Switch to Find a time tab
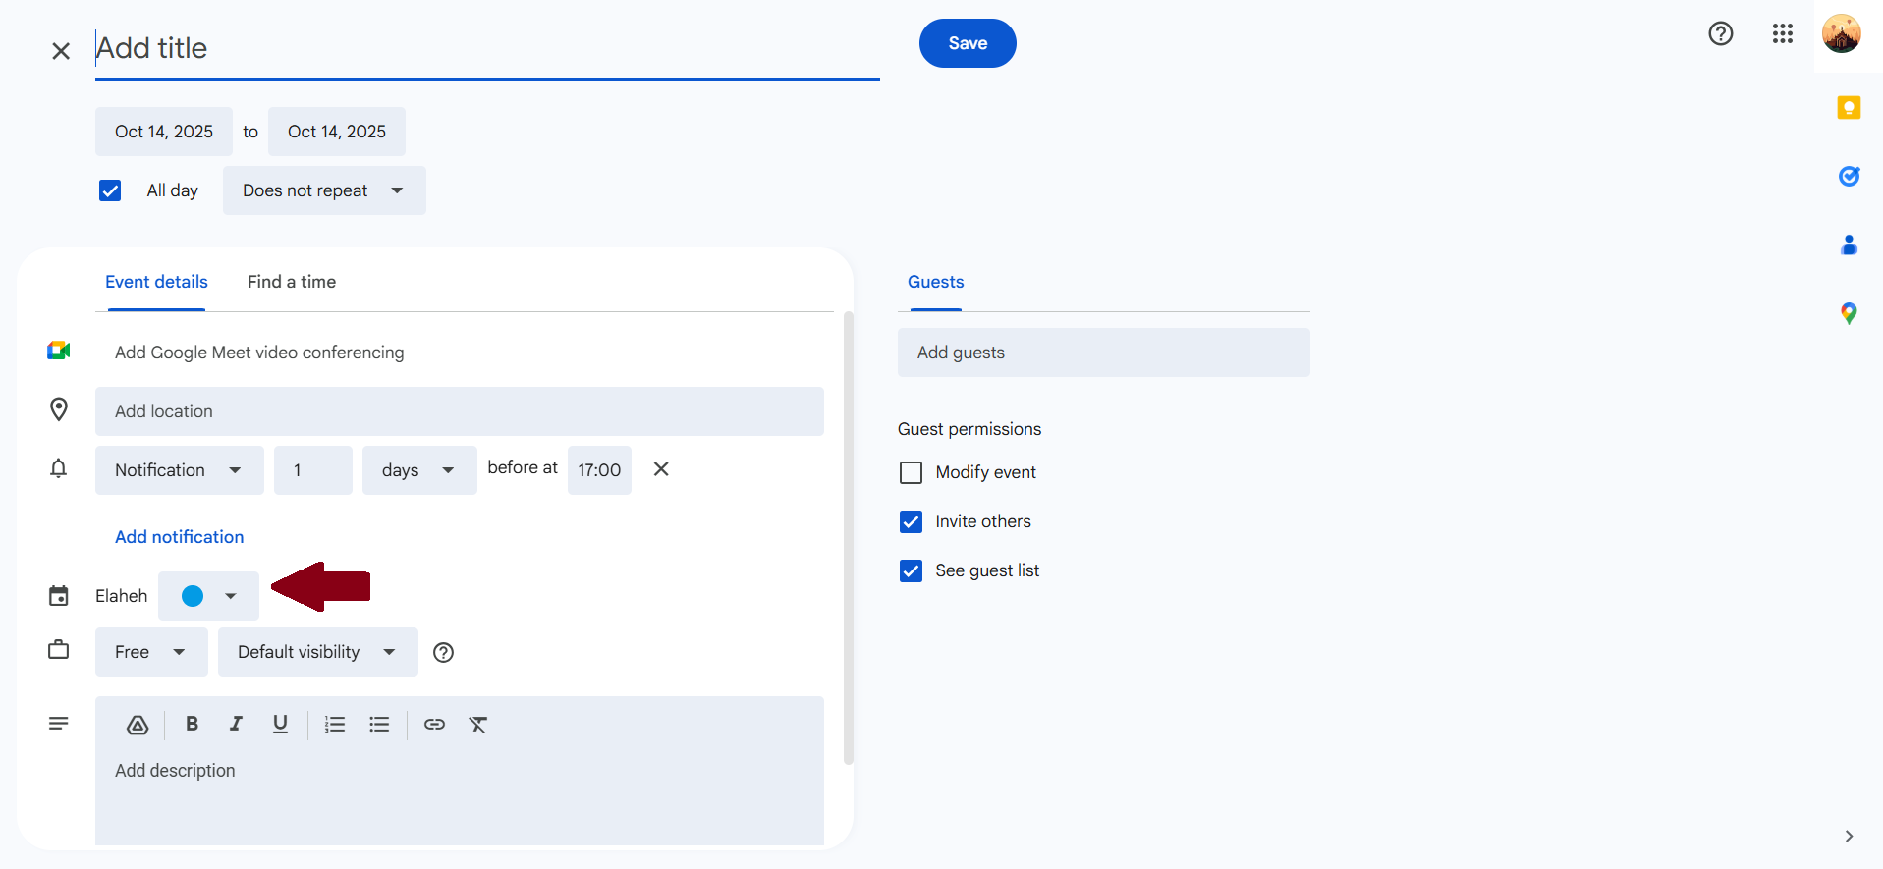Image resolution: width=1883 pixels, height=869 pixels. click(x=291, y=282)
